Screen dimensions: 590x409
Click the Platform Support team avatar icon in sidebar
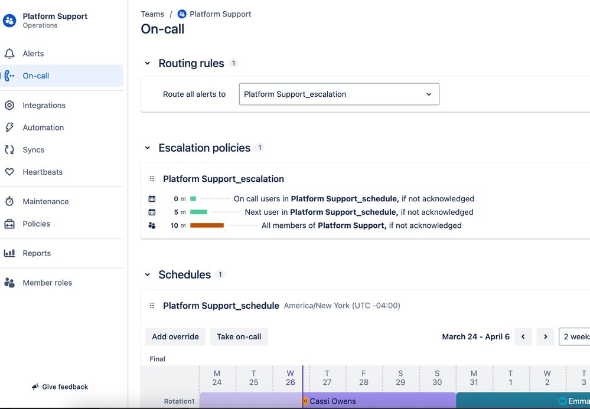[x=9, y=21]
